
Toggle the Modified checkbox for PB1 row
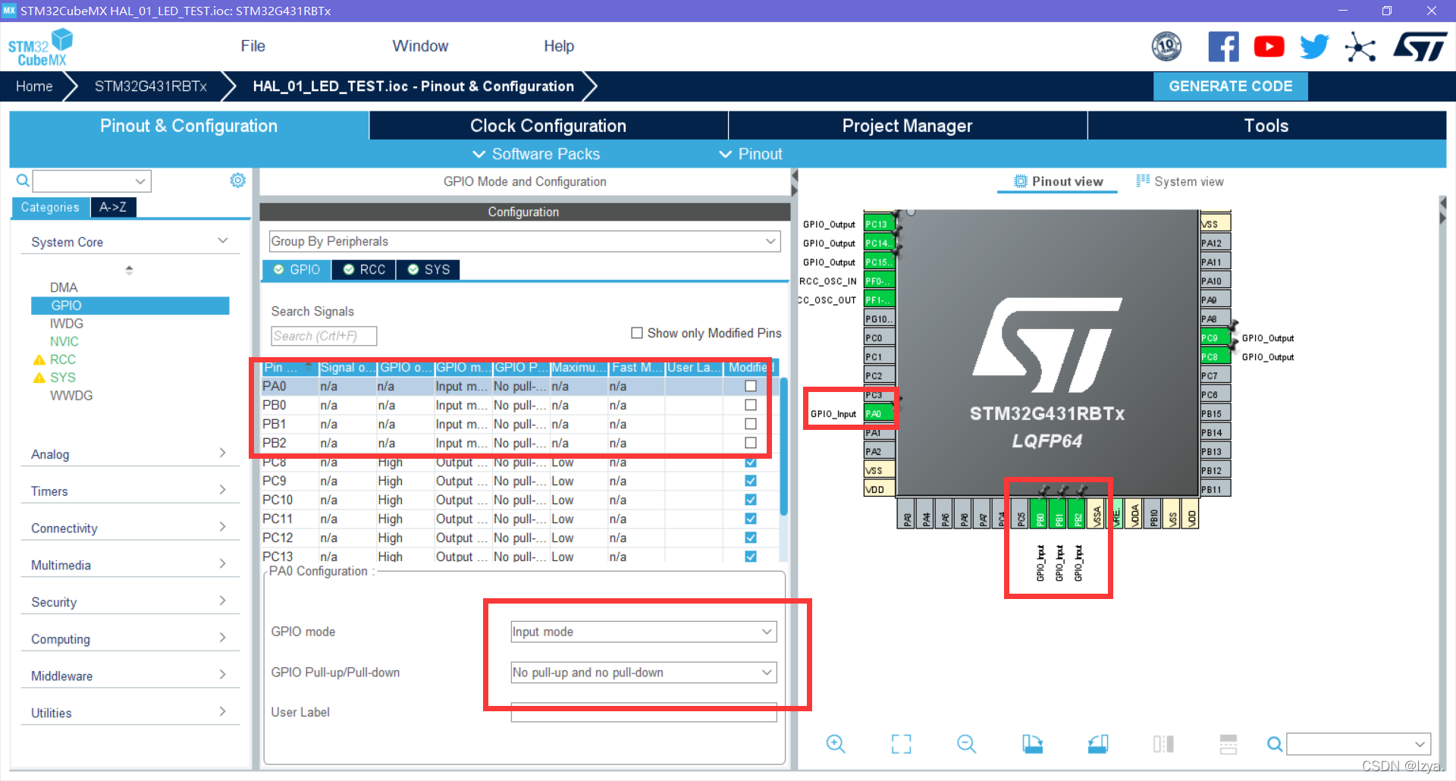coord(751,424)
